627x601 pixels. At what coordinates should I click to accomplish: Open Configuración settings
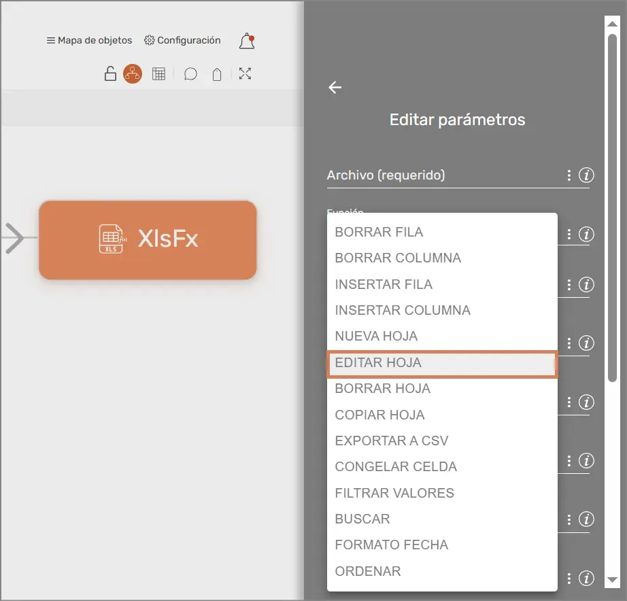click(x=182, y=40)
